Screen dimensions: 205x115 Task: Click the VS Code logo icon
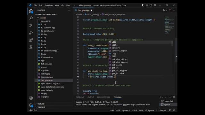tap(30, 5)
